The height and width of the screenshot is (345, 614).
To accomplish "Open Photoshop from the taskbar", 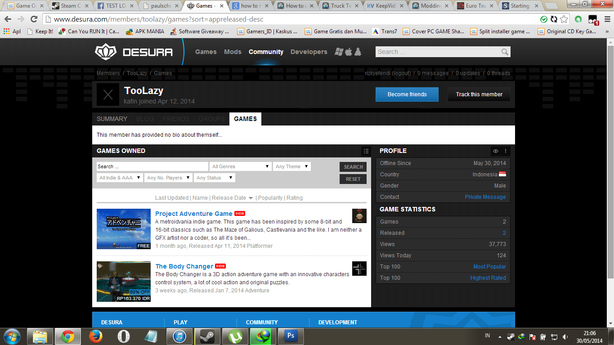I will 291,336.
